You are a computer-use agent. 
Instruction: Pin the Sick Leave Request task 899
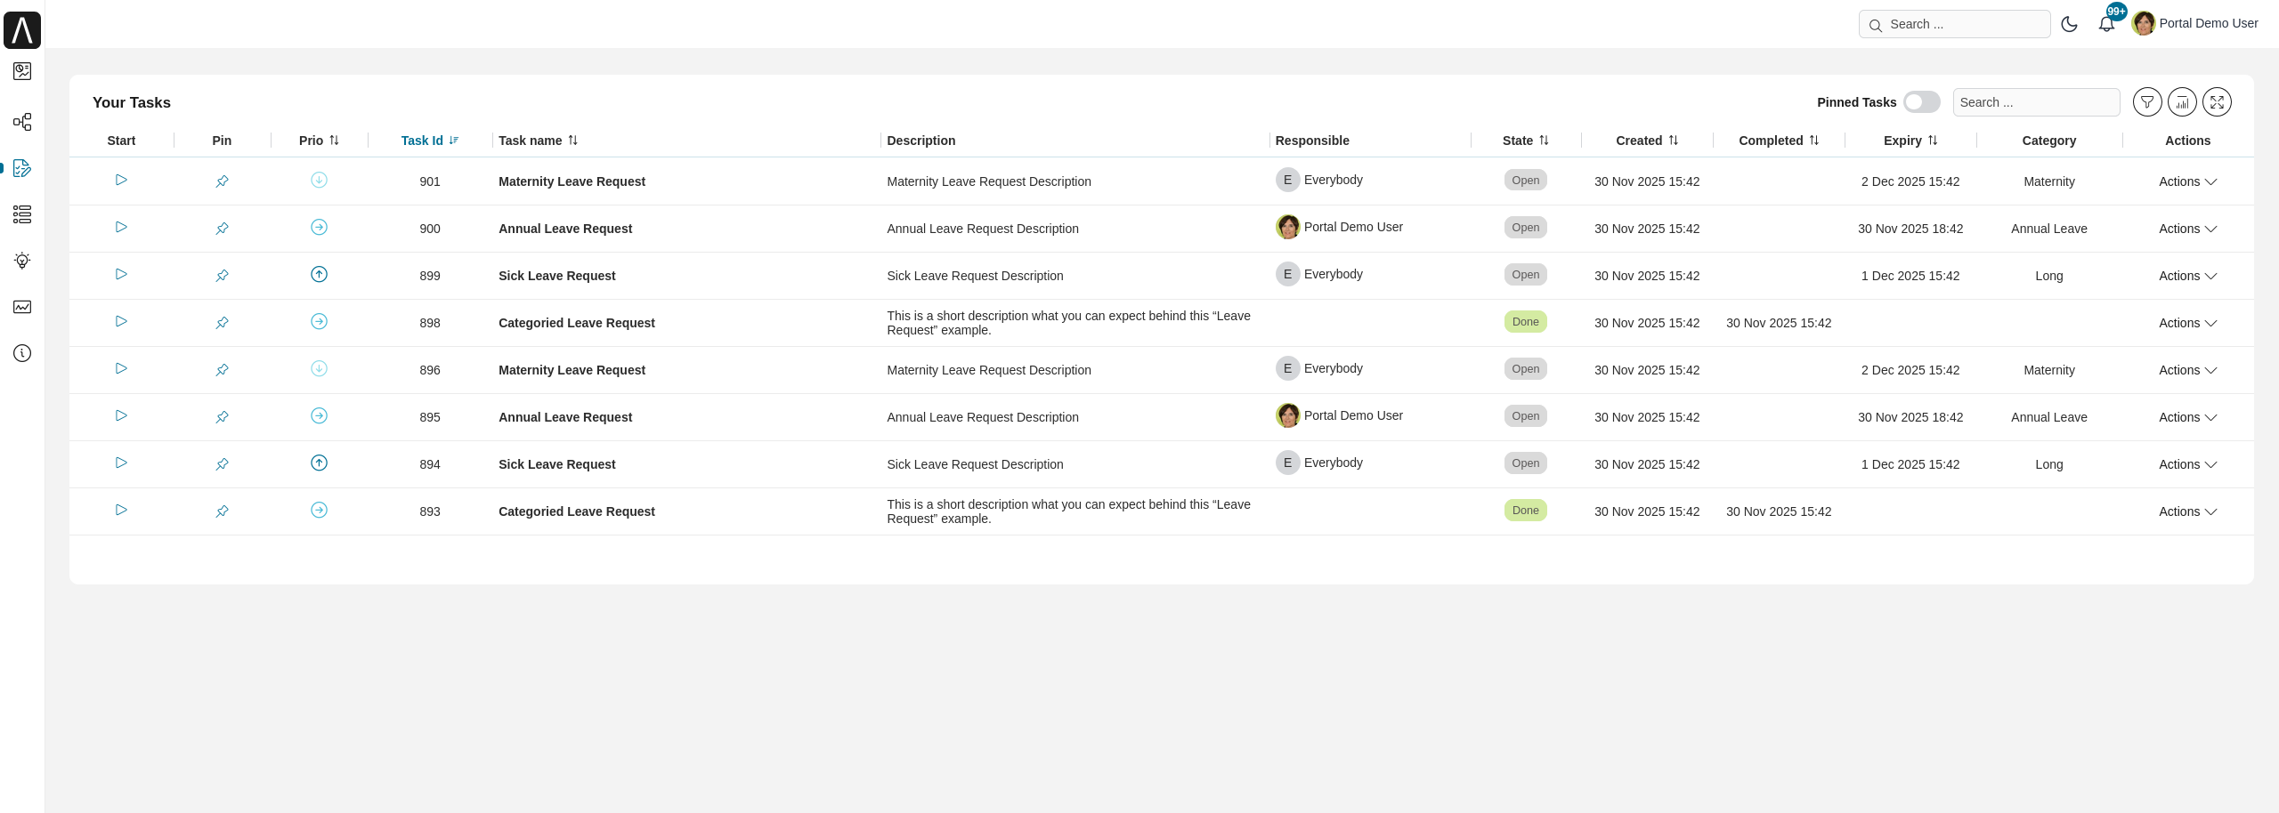[222, 276]
